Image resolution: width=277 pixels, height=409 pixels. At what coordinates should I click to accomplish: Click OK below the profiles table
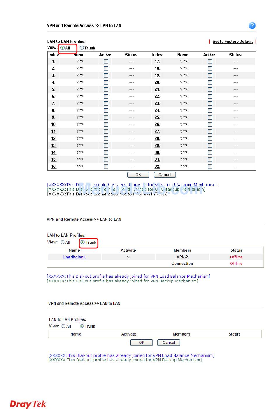pos(138,175)
